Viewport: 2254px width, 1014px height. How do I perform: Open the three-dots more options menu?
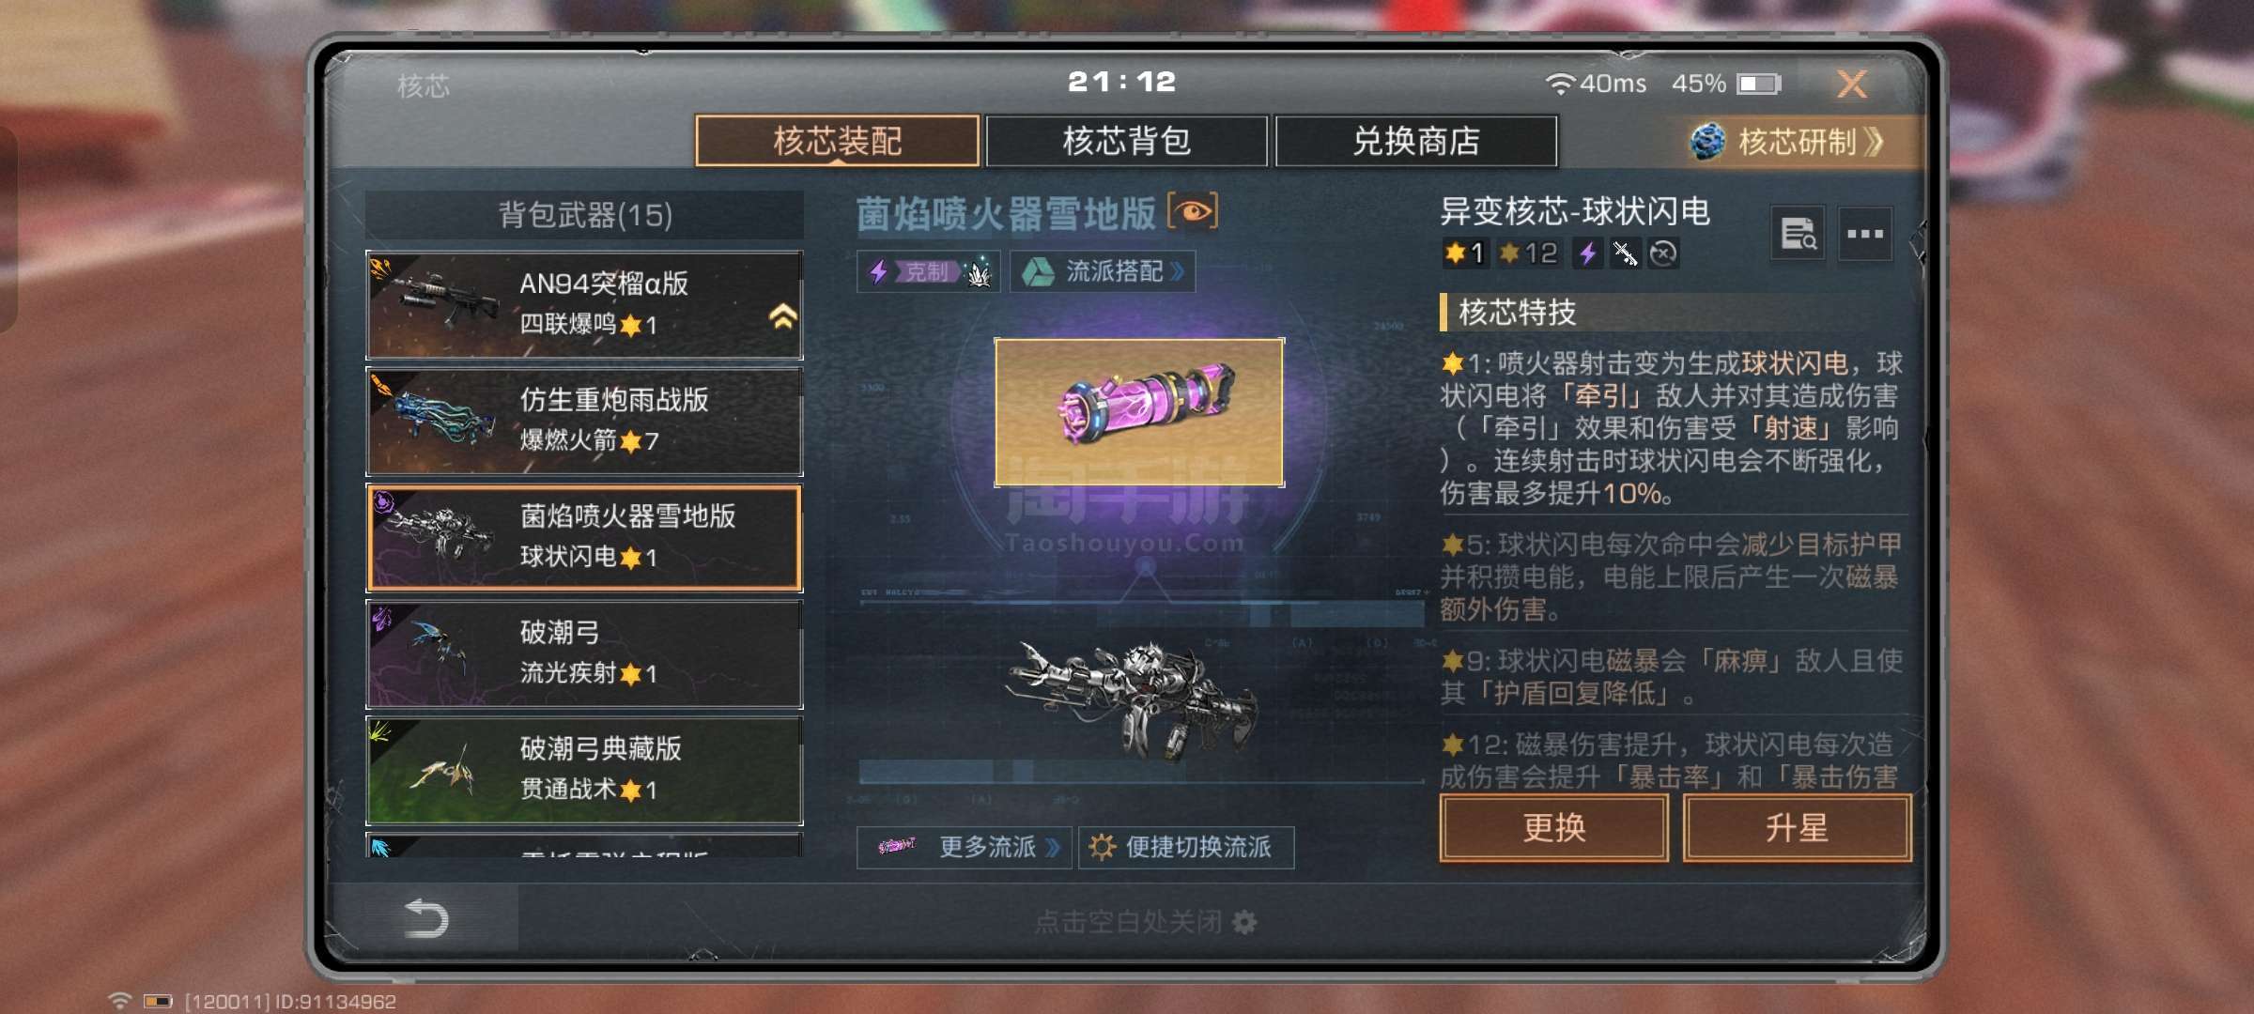pyautogui.click(x=1865, y=234)
